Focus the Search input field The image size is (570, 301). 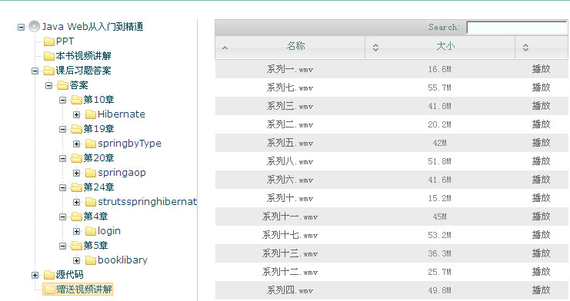click(517, 27)
